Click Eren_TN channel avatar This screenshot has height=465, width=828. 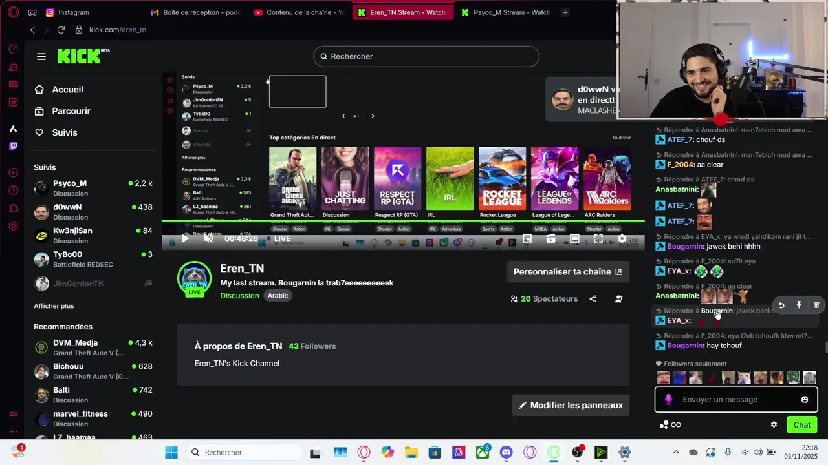tap(195, 278)
